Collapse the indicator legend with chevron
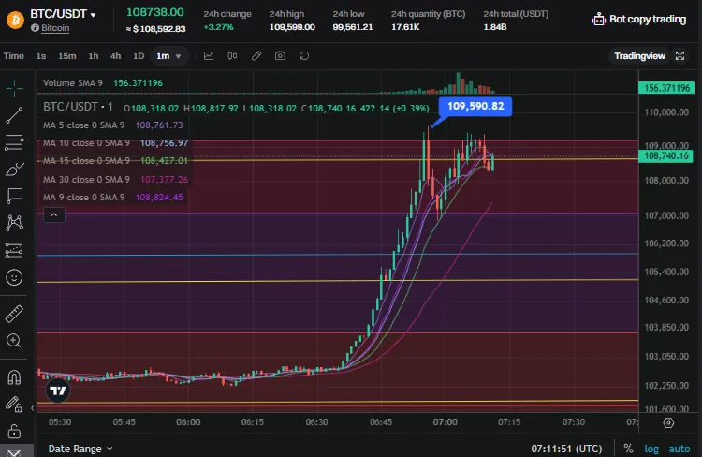 [x=53, y=215]
